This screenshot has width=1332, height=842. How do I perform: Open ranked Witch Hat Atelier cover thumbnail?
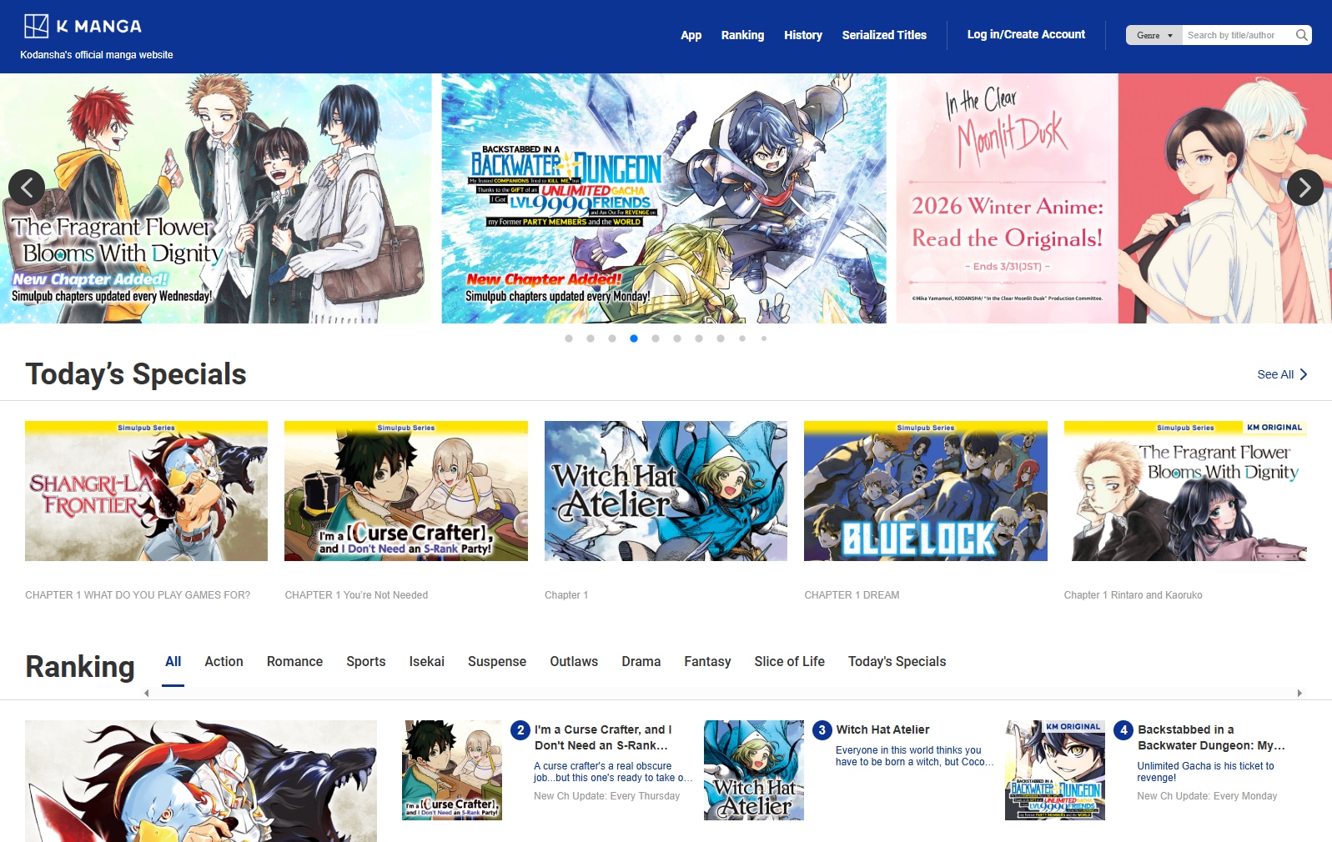754,770
